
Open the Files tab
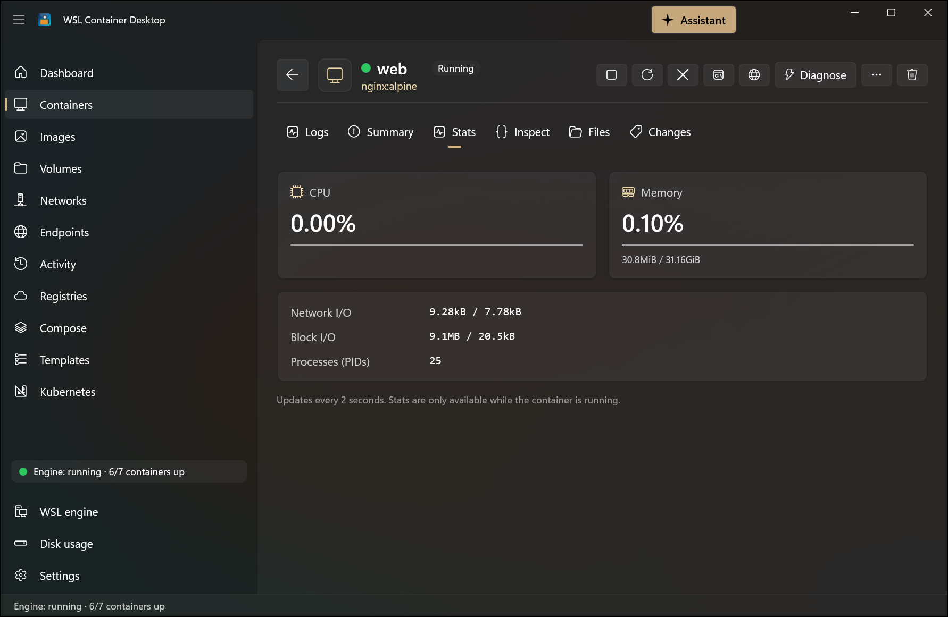pyautogui.click(x=589, y=132)
